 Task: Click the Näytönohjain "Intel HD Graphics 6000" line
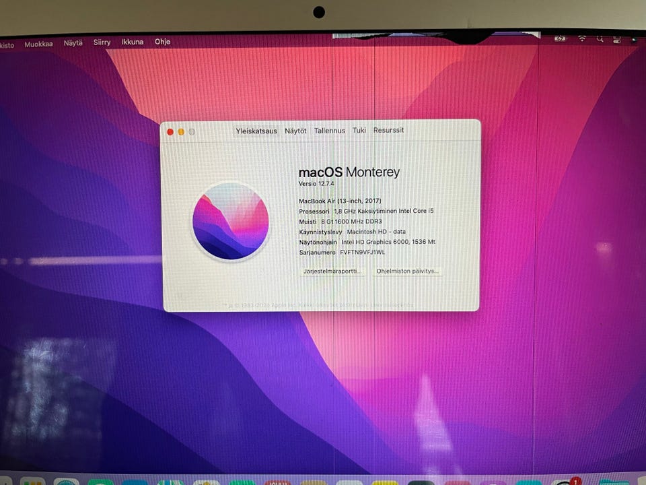[x=367, y=242]
